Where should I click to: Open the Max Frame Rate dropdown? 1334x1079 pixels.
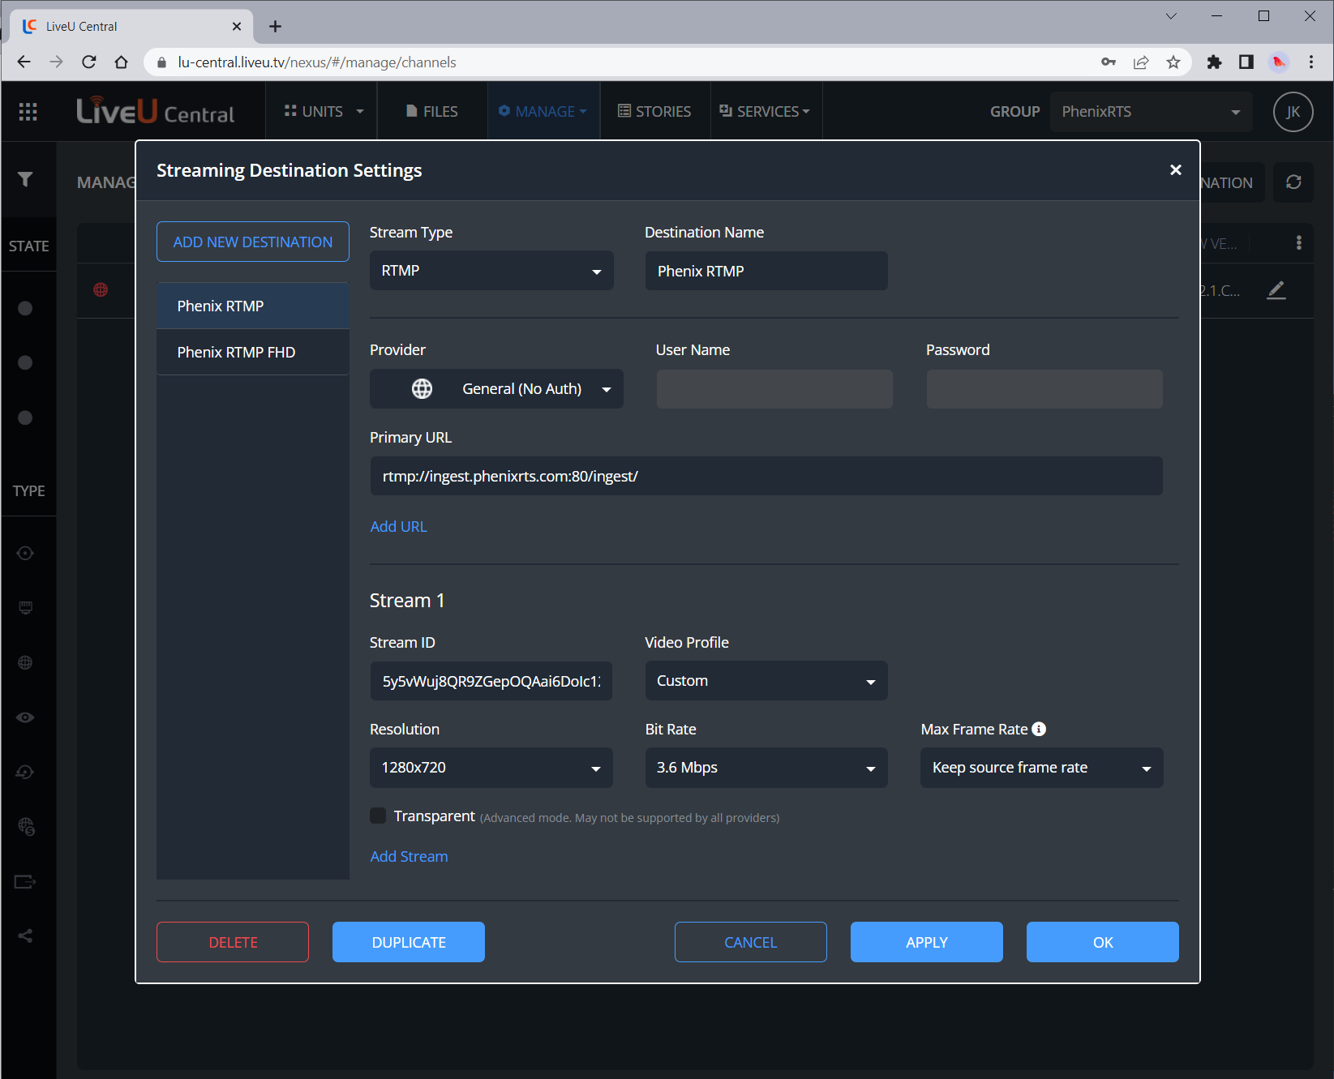coord(1042,768)
